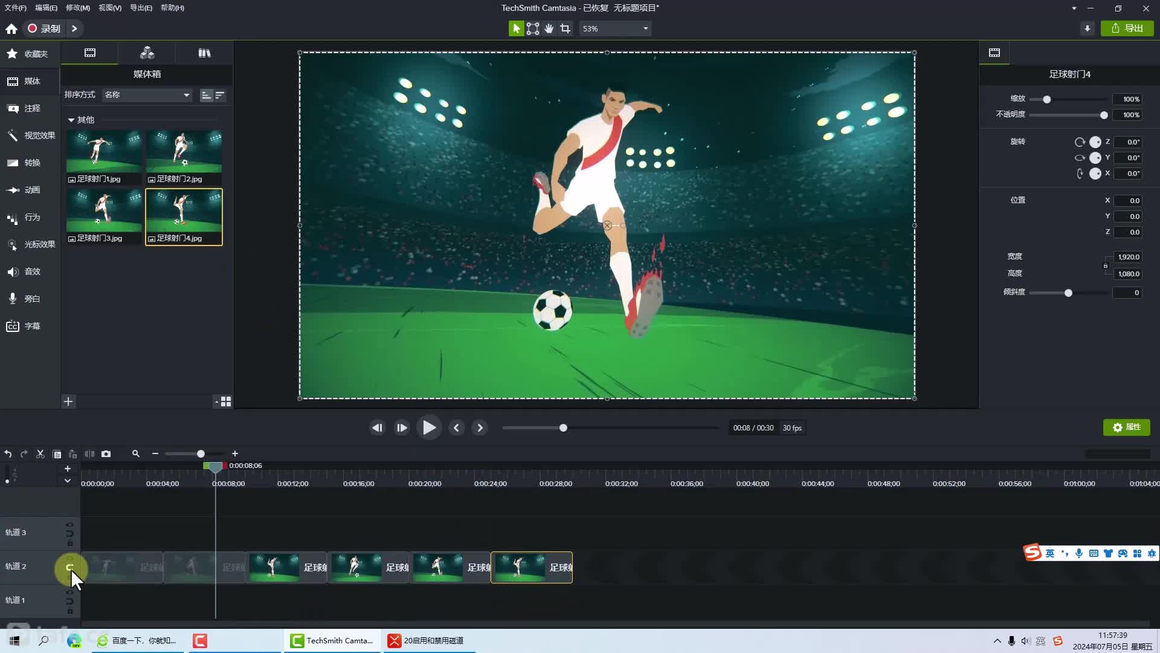Open the 修改(M) menu
Image resolution: width=1160 pixels, height=653 pixels.
click(77, 8)
